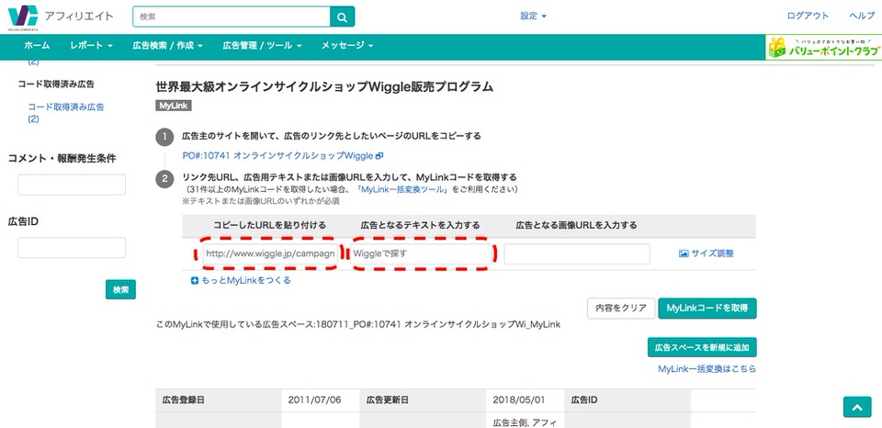Click the サイズ調整 image icon link
This screenshot has width=882, height=428.
click(706, 253)
